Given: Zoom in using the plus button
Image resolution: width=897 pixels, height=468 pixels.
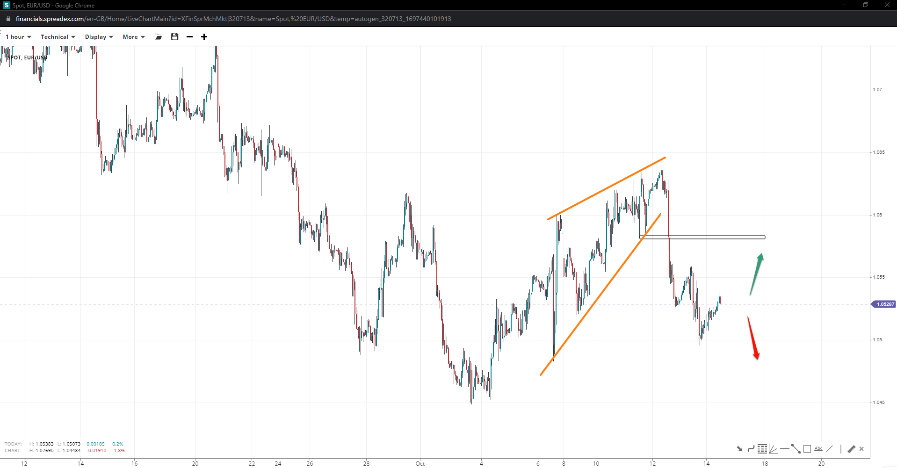Looking at the screenshot, I should click(204, 37).
